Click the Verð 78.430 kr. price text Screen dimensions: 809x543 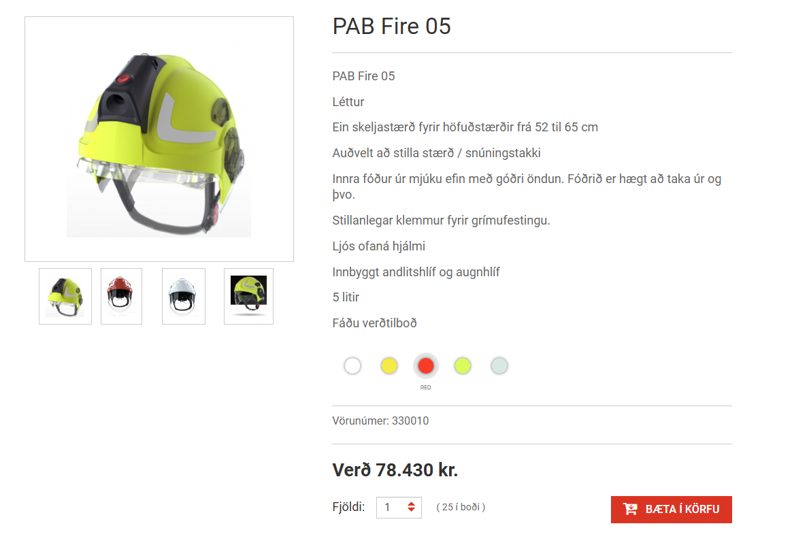395,470
